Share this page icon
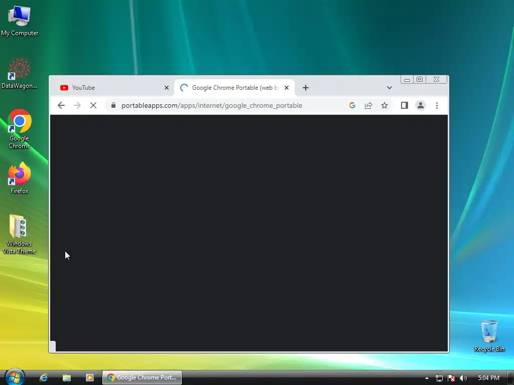Image resolution: width=514 pixels, height=385 pixels. click(x=368, y=105)
